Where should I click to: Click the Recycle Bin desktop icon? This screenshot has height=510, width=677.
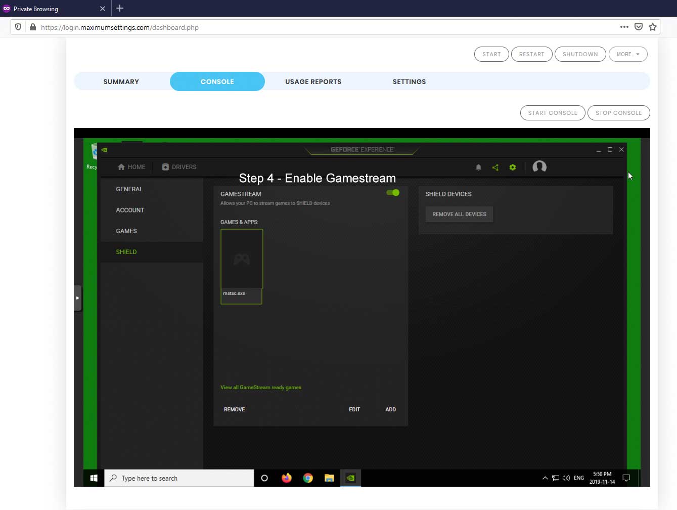93,155
